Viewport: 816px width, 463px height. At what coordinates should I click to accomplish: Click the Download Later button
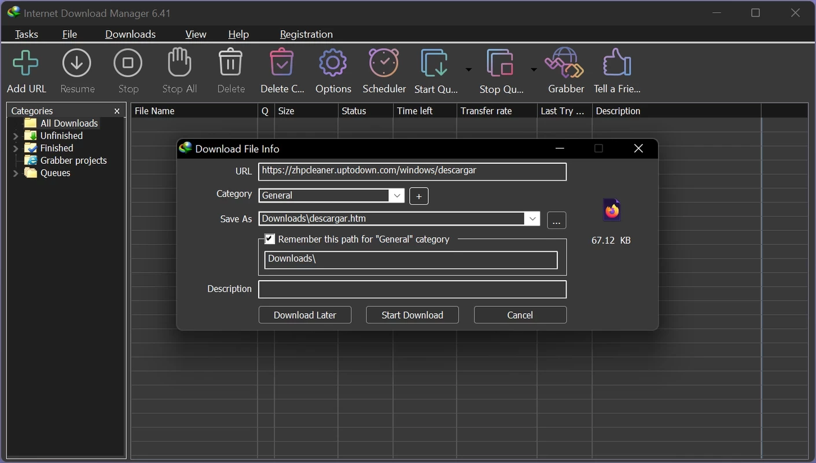pyautogui.click(x=305, y=315)
